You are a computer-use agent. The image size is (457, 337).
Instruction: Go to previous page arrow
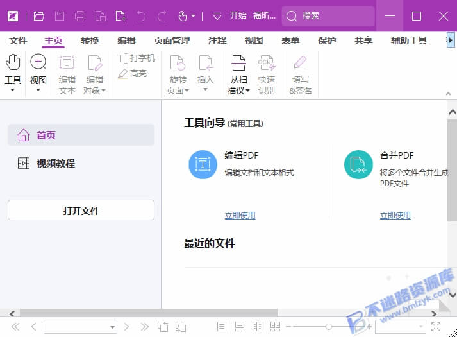point(34,327)
